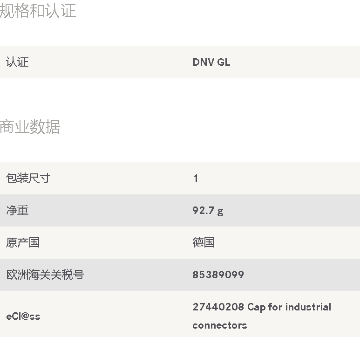Viewport: 360px width, 337px height.
Task: Select the eCl@ss row label
Action: 23,316
